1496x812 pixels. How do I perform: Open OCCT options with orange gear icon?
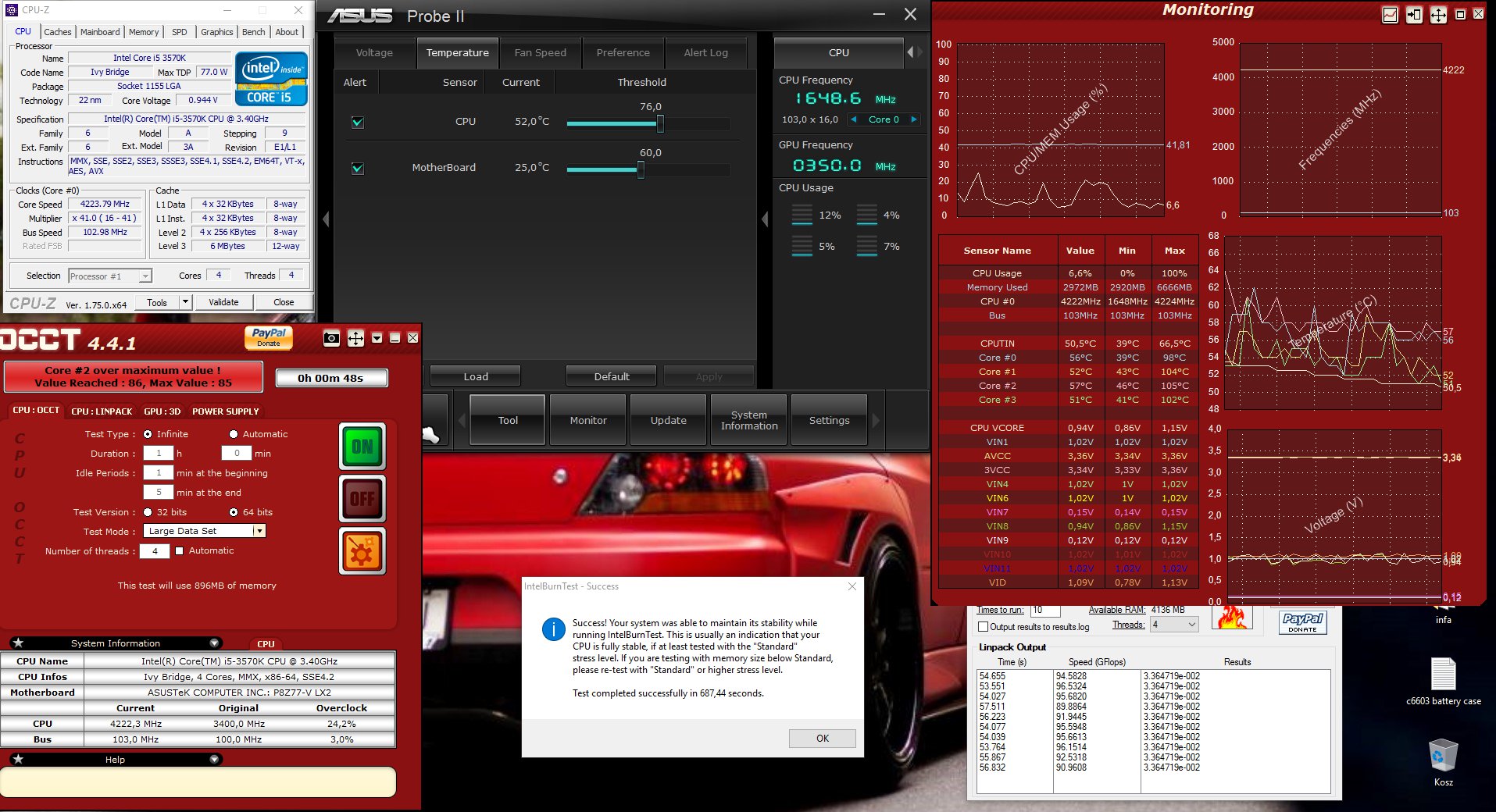[362, 551]
